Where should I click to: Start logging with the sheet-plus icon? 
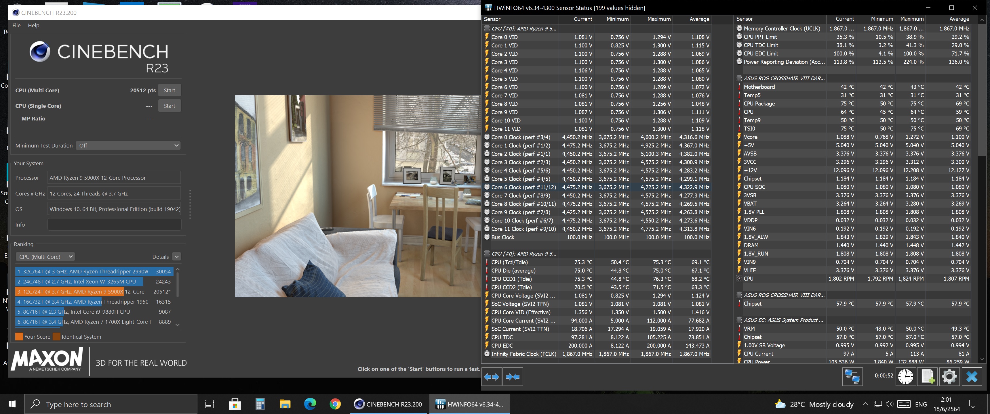click(x=927, y=377)
